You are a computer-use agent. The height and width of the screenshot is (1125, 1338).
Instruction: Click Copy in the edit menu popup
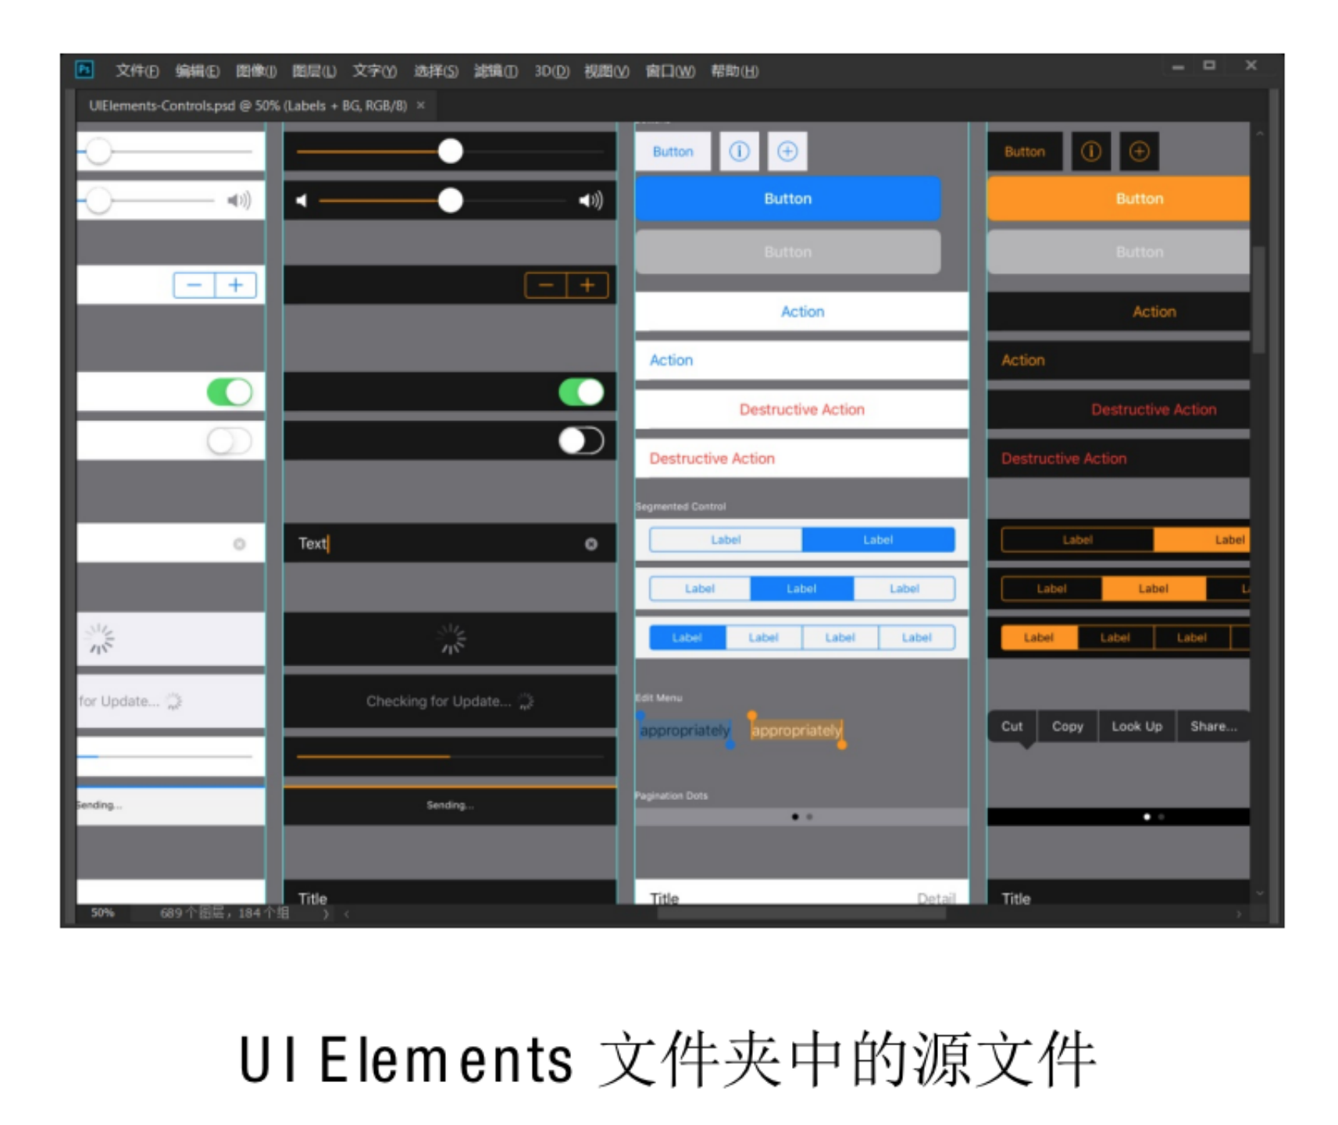1067,727
